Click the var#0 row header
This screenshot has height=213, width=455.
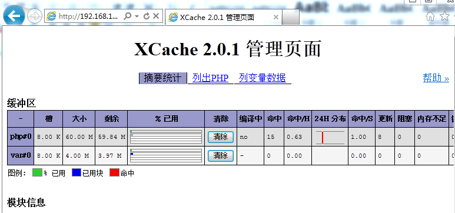[21, 155]
